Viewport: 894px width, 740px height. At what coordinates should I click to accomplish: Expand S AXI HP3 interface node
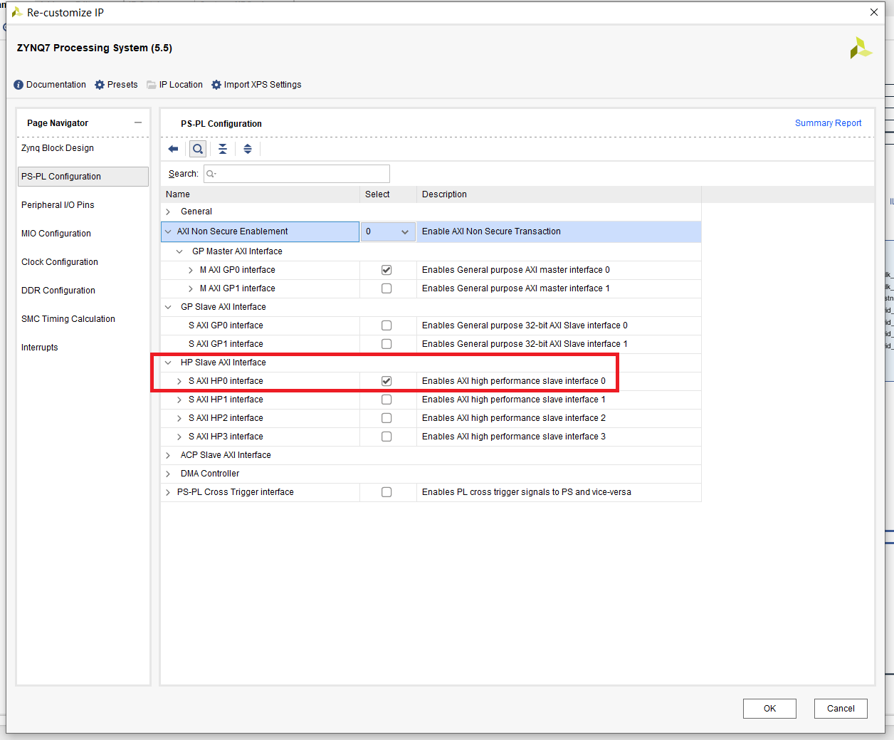[x=179, y=437]
